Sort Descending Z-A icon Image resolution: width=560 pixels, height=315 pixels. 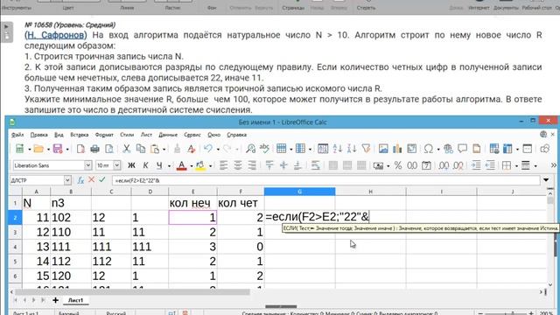tap(352, 149)
